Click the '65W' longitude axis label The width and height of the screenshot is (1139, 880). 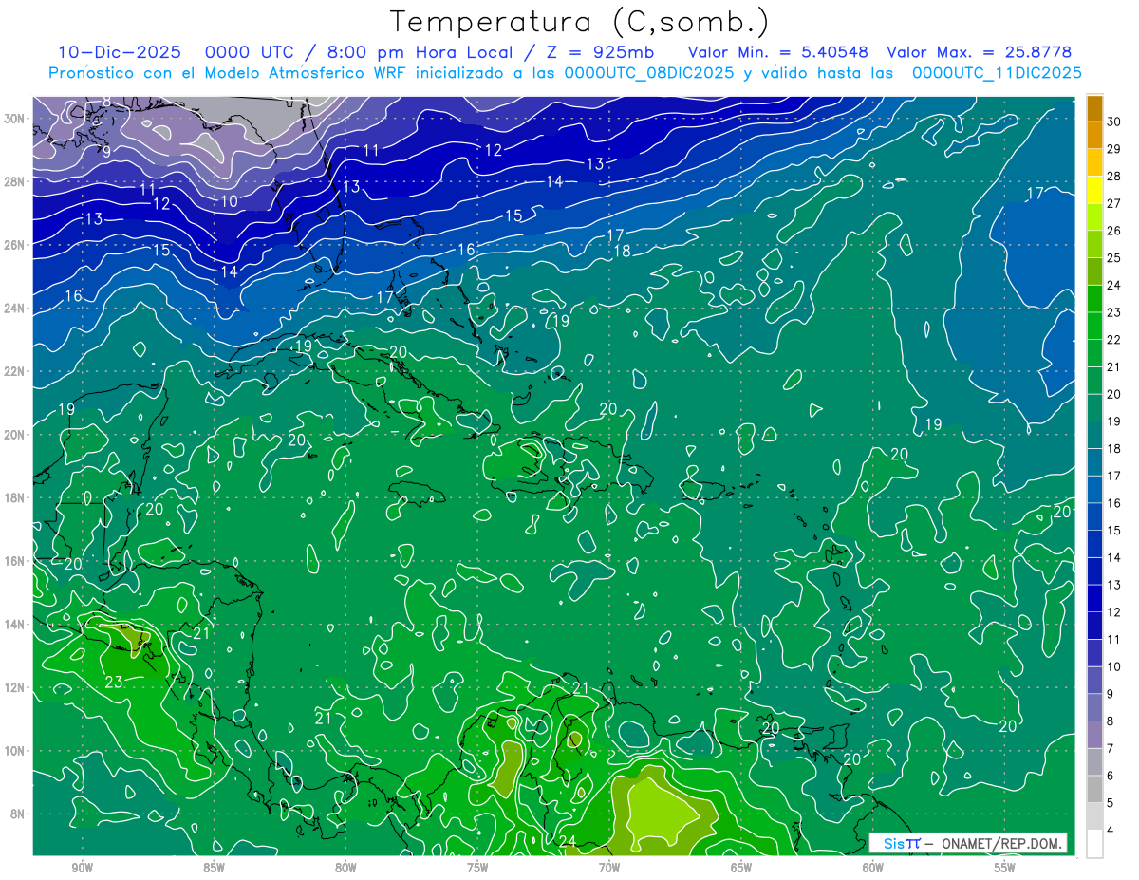(x=741, y=868)
